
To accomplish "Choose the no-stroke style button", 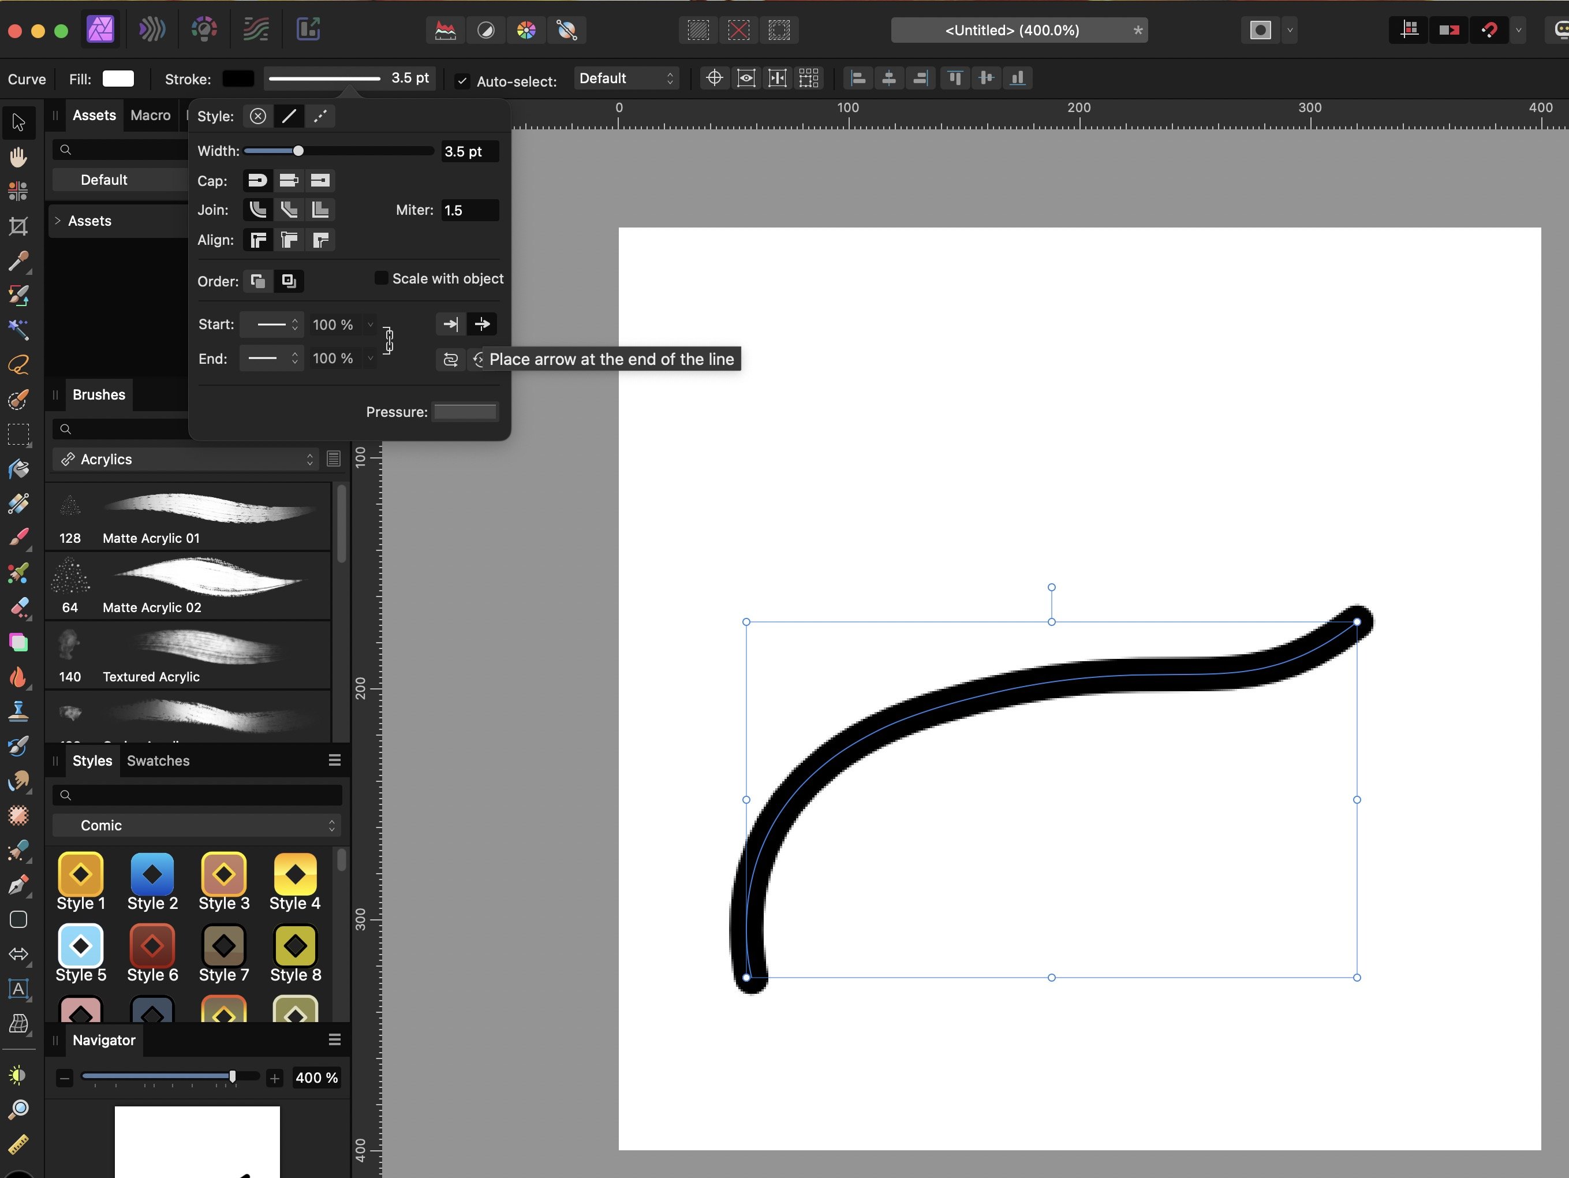I will [257, 117].
